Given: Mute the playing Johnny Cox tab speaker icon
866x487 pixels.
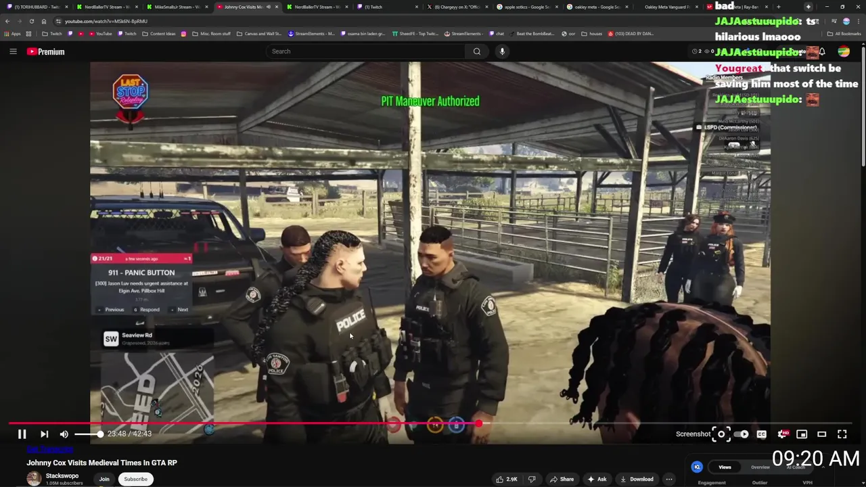Looking at the screenshot, I should [268, 7].
